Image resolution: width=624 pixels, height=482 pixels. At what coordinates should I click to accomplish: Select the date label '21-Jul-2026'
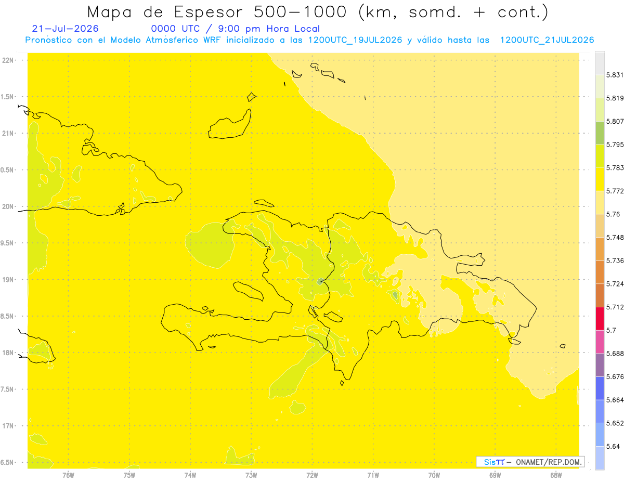[65, 29]
